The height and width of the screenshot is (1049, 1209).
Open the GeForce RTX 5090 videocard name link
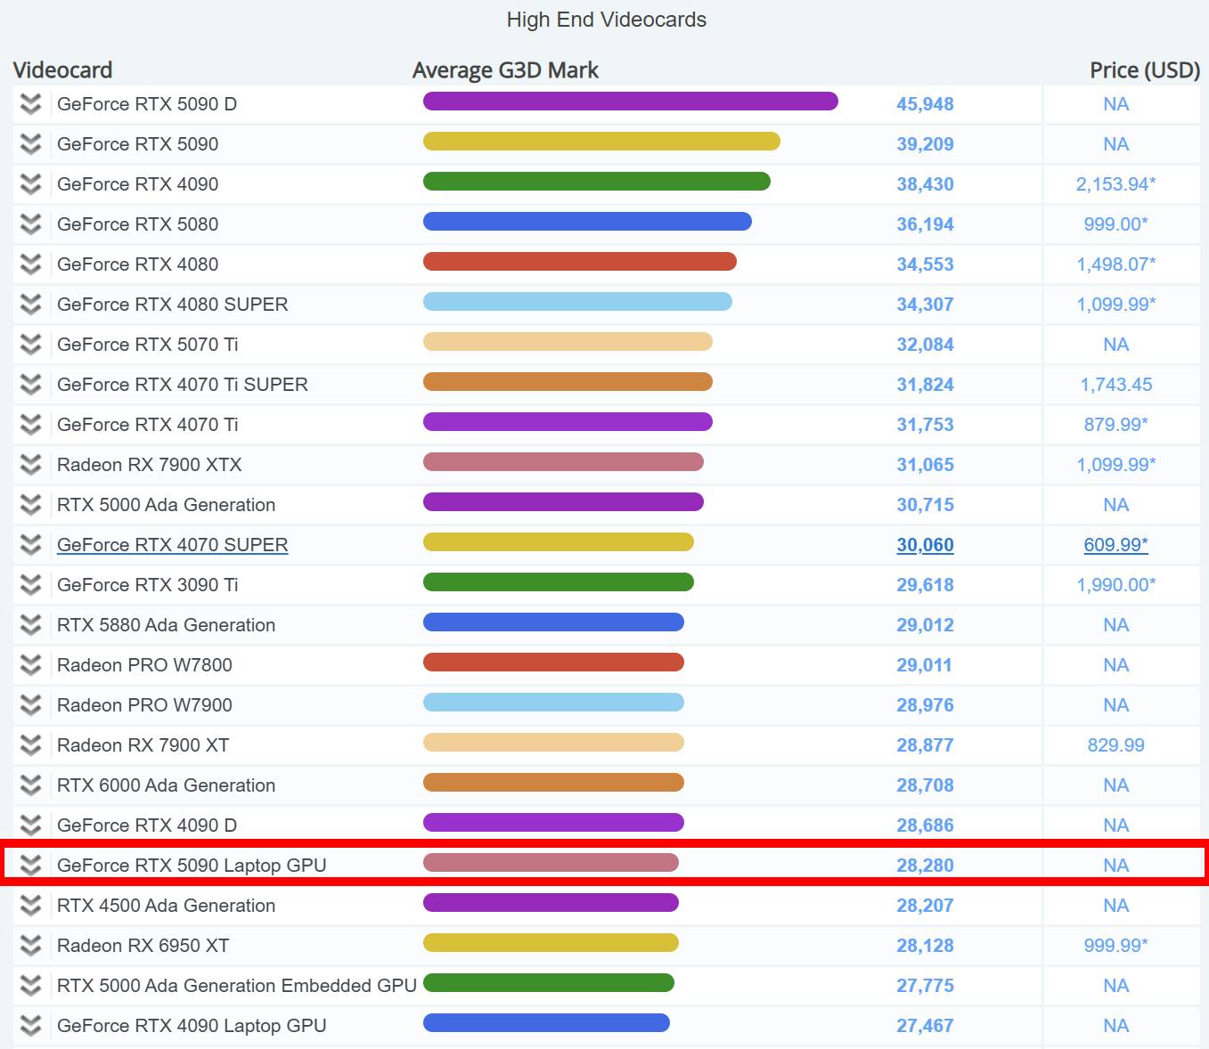(137, 144)
